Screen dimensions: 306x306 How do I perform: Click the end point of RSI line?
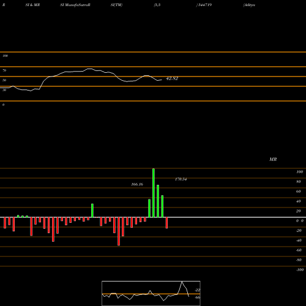pyautogui.click(x=162, y=80)
